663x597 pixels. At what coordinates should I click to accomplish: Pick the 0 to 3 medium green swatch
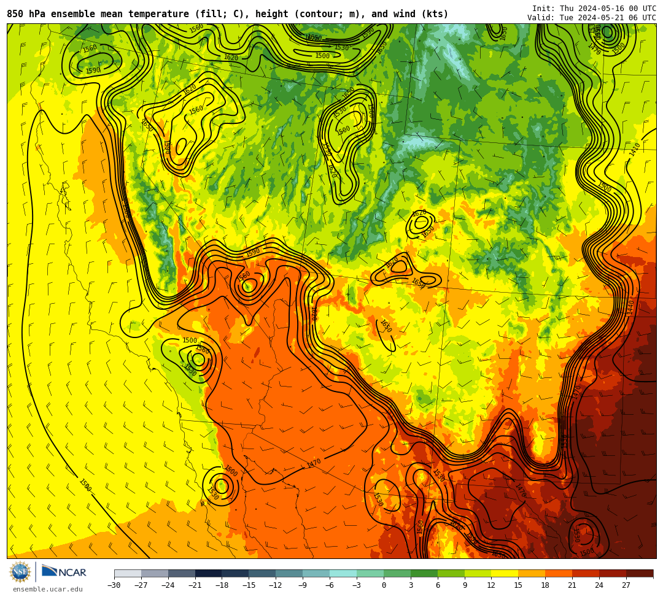397,573
